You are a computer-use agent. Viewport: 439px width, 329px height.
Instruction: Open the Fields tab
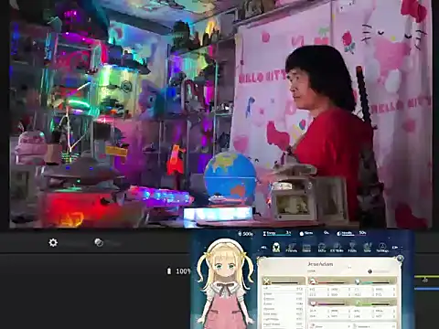pos(352,248)
